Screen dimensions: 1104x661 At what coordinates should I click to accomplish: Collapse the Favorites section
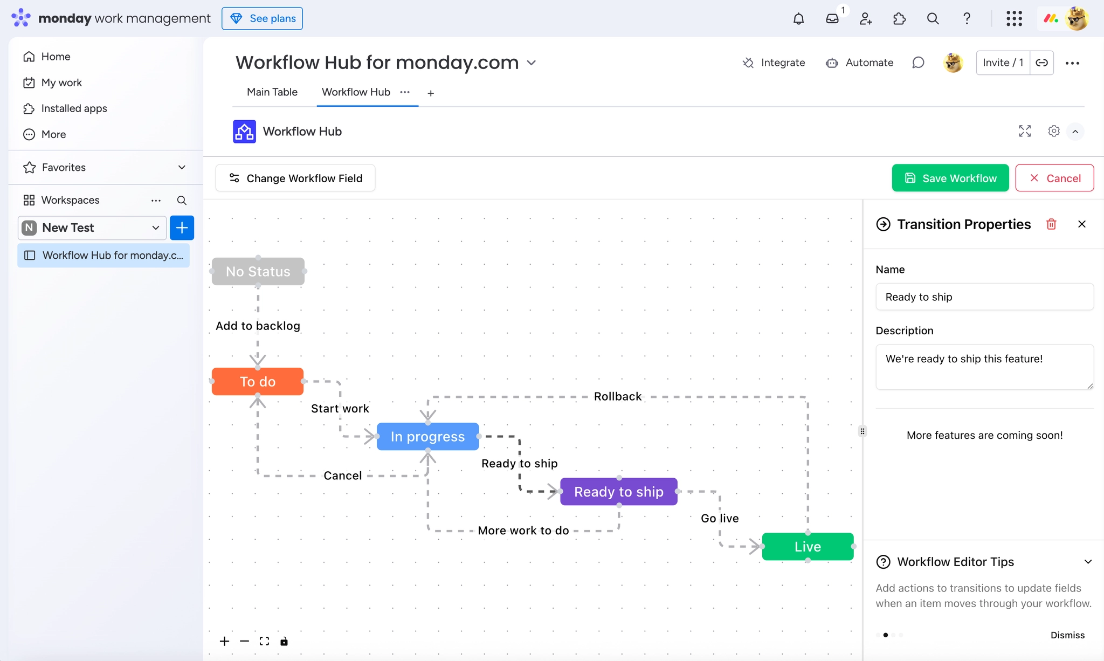[182, 167]
